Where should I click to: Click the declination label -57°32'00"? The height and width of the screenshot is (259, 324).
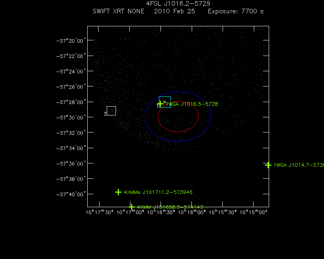[x=71, y=133]
